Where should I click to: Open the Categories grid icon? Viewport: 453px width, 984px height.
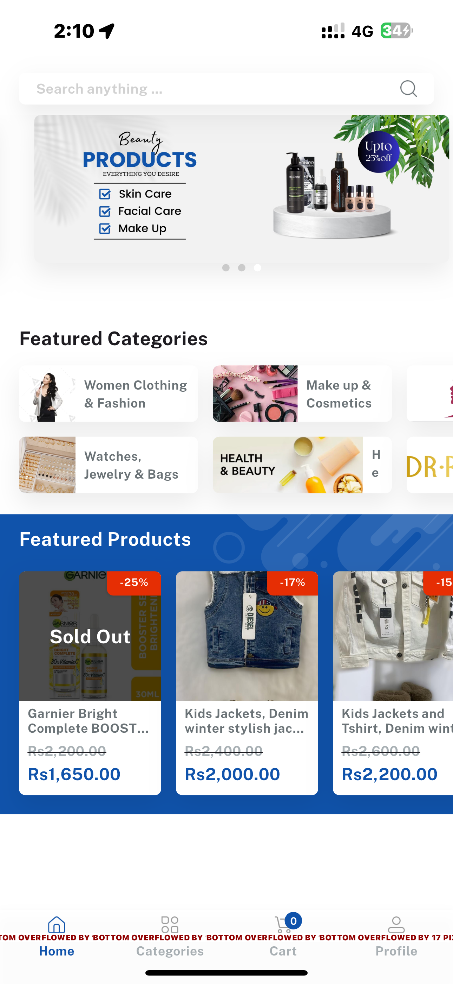coord(170,925)
